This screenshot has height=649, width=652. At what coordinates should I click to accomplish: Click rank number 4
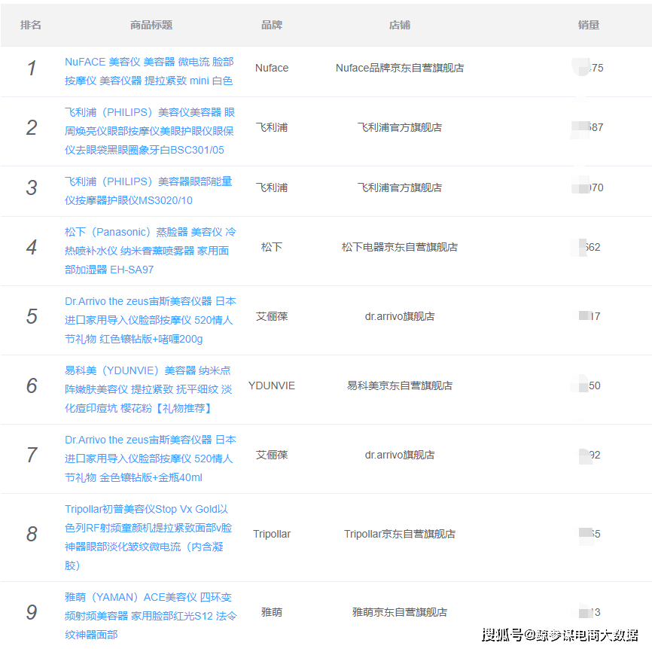pyautogui.click(x=32, y=247)
